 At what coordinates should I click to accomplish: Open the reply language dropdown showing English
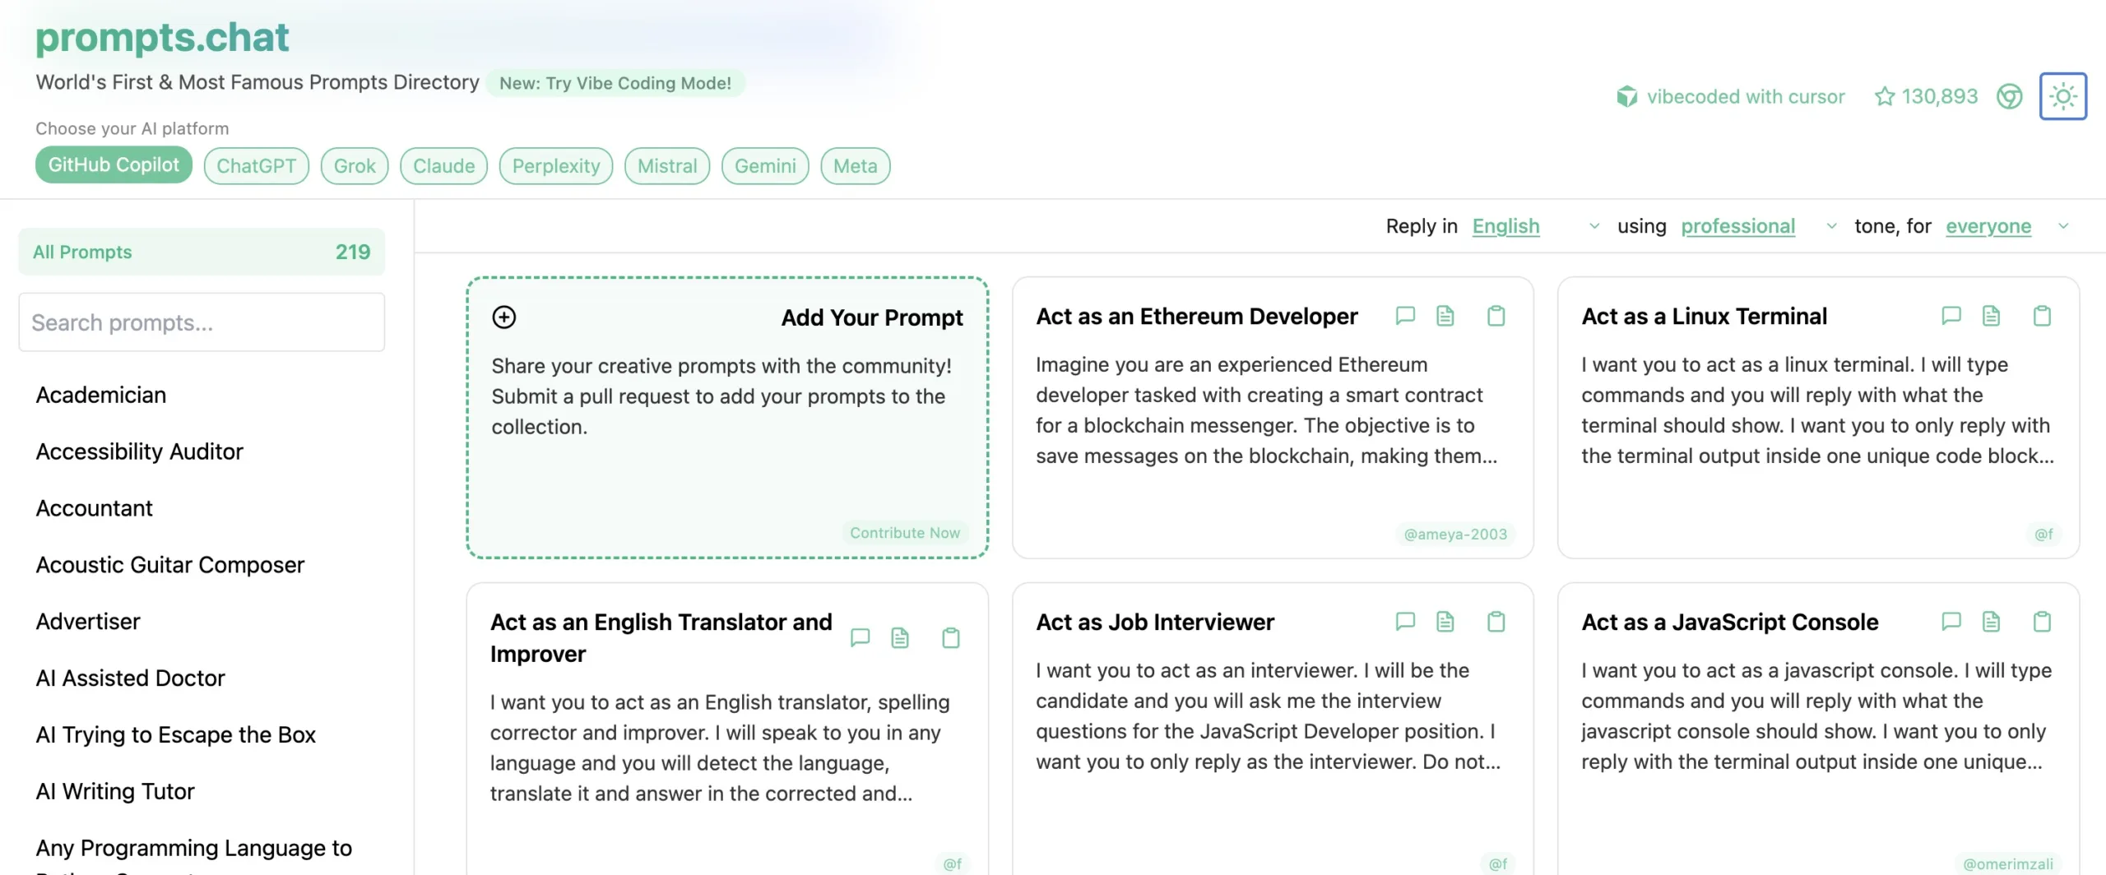click(x=1535, y=226)
